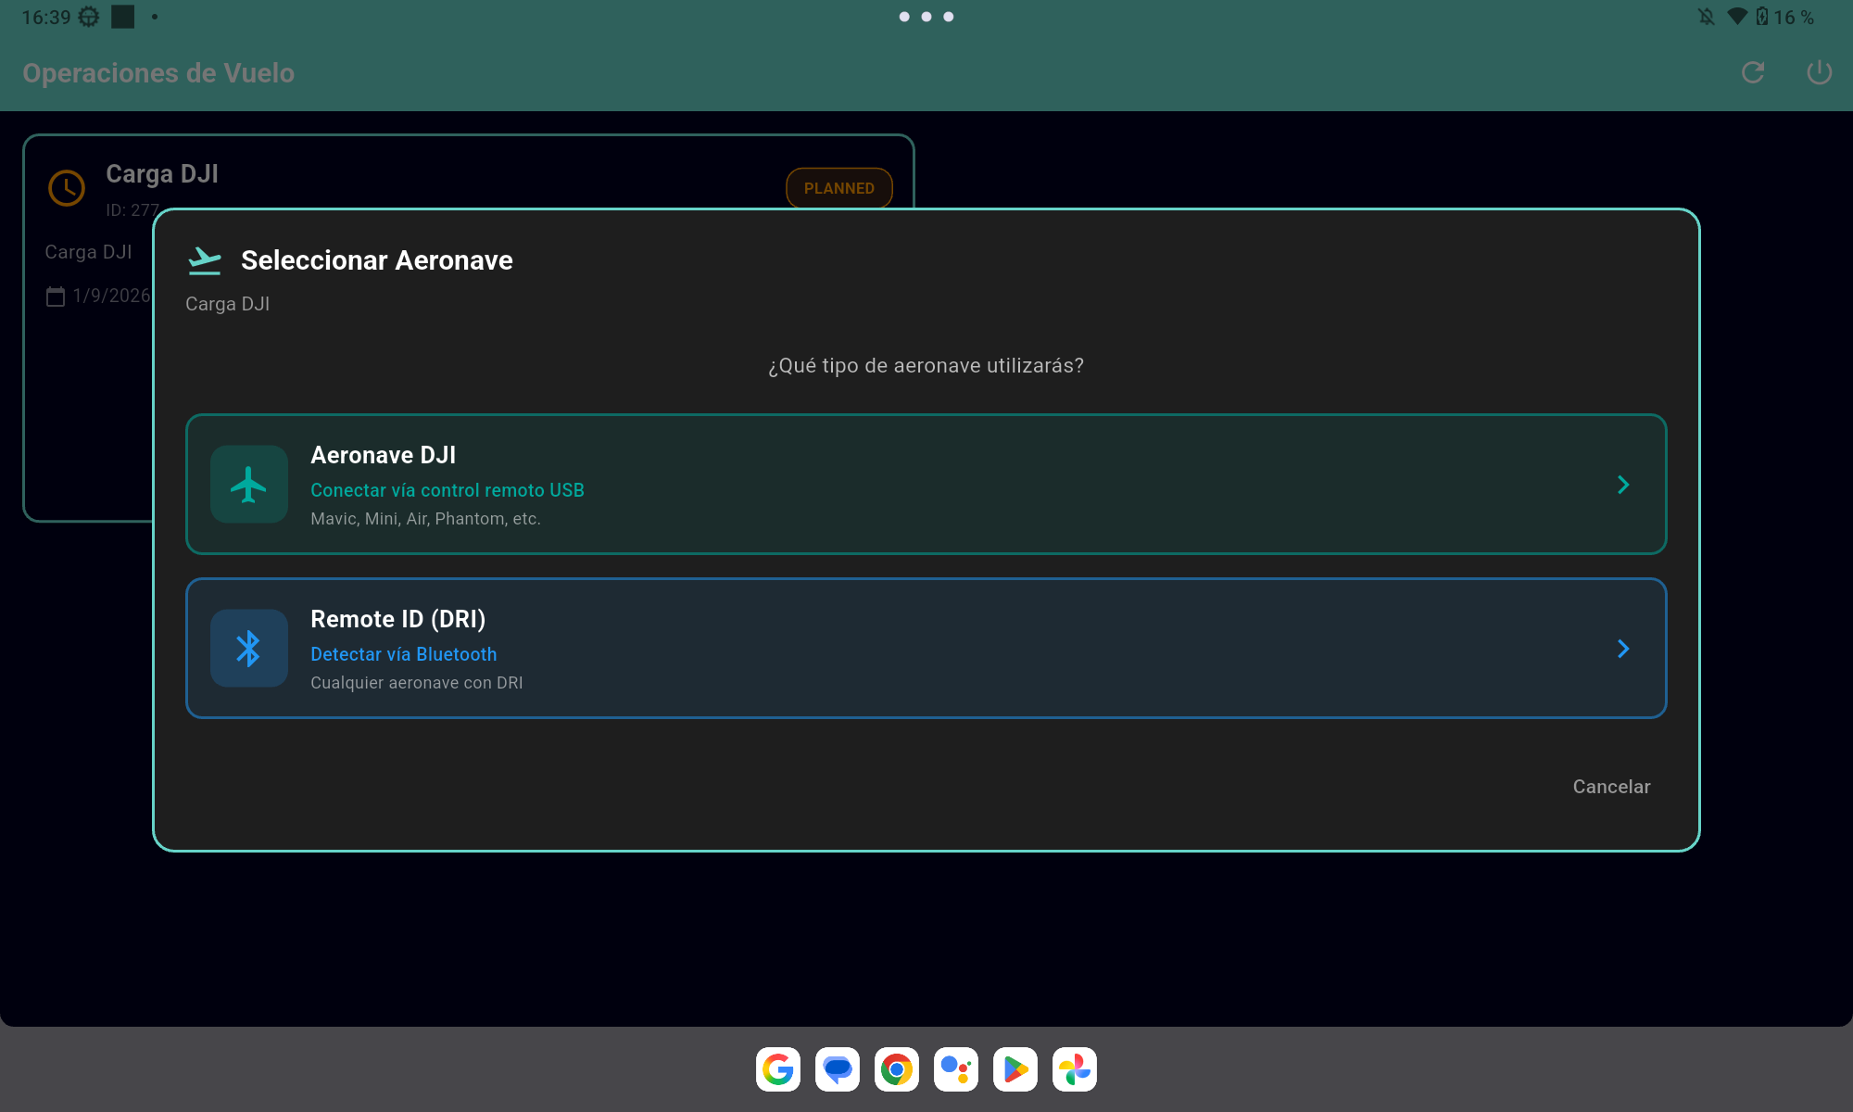Choose the Remote ID (DRI) option

pos(926,648)
